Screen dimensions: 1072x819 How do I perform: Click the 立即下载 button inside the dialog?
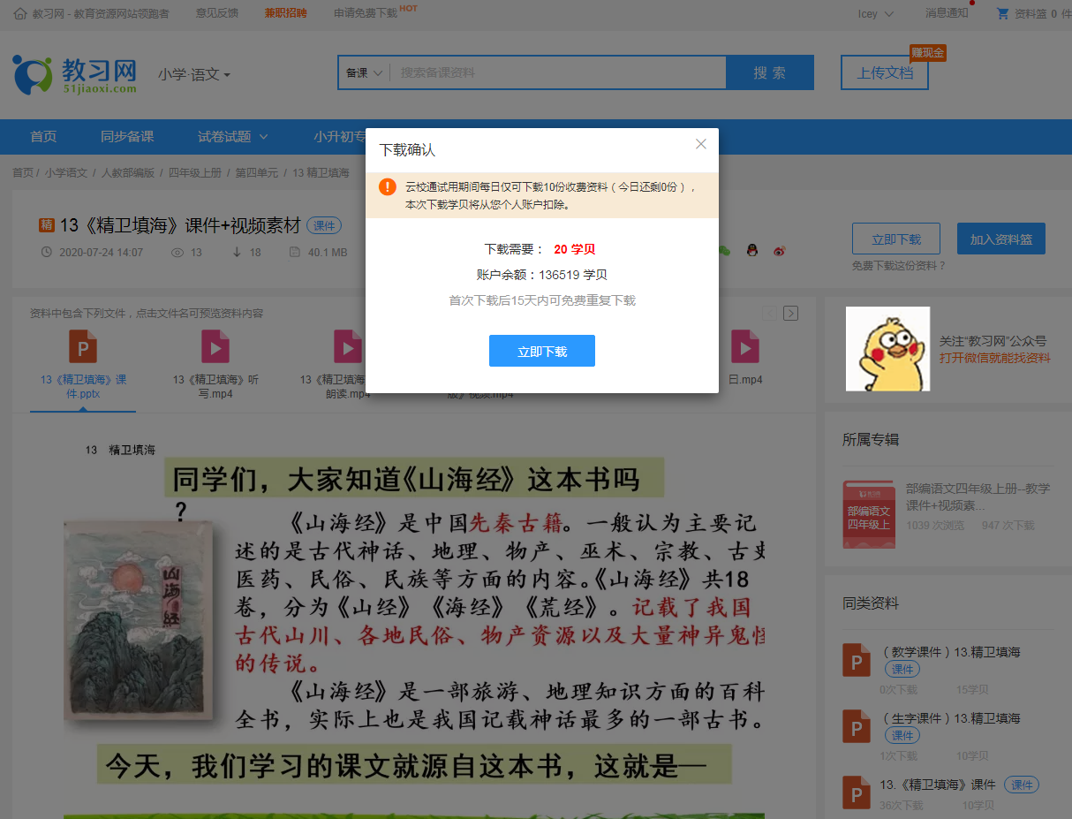541,351
